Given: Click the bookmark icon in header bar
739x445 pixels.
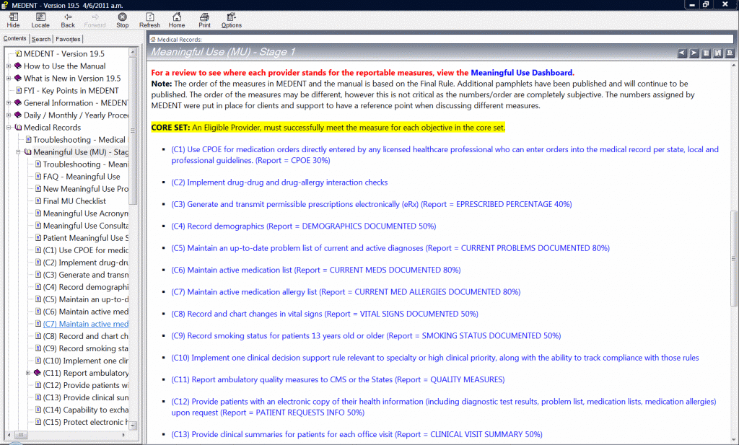Looking at the screenshot, I should point(718,53).
